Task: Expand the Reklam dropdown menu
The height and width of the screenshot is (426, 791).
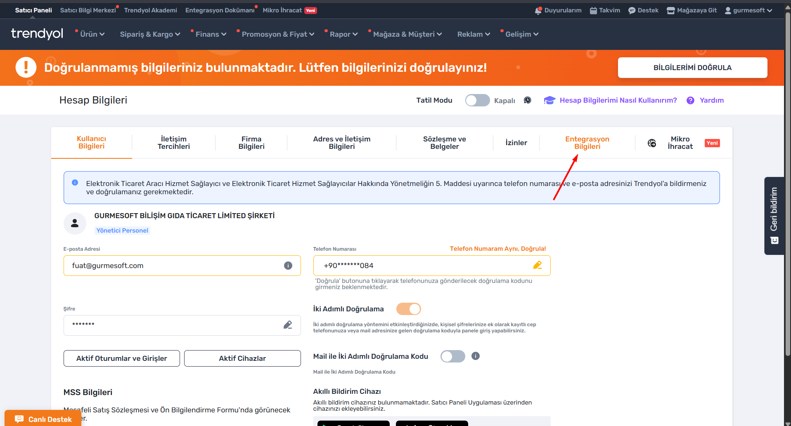Action: click(x=474, y=34)
